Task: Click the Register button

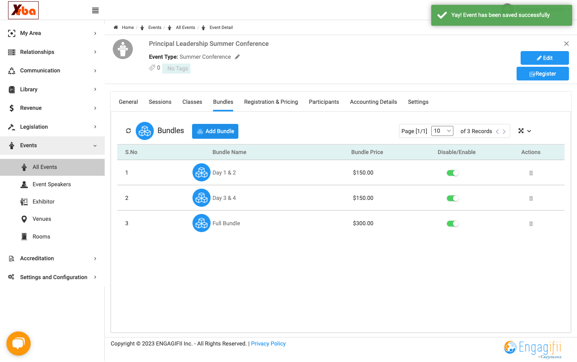Action: [x=542, y=74]
